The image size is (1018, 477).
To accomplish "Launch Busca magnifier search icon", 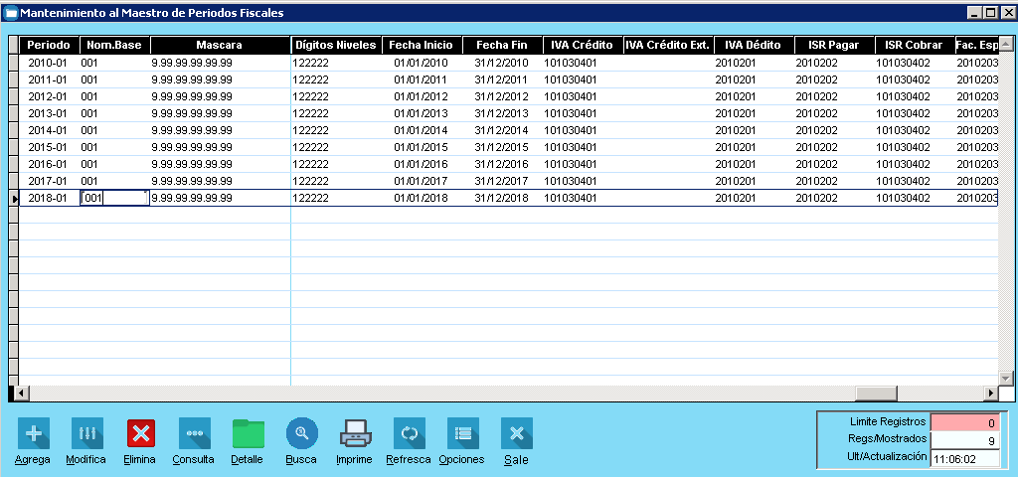I will pyautogui.click(x=301, y=433).
